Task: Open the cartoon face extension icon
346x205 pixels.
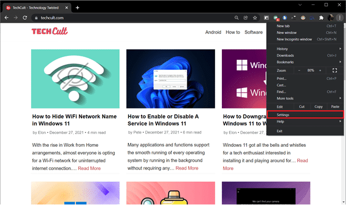Action: point(303,18)
